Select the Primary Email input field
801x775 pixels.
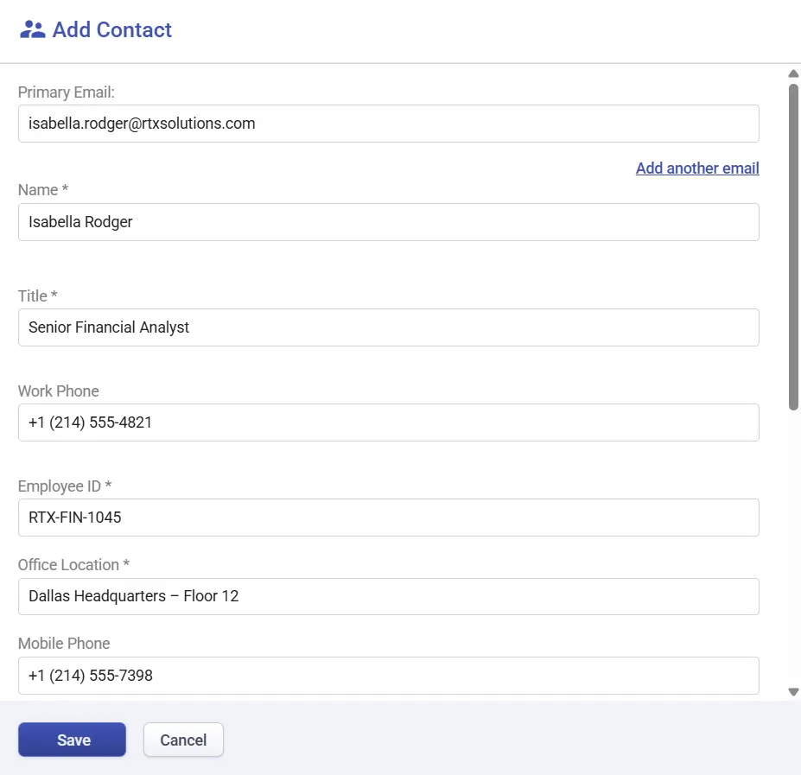[389, 124]
